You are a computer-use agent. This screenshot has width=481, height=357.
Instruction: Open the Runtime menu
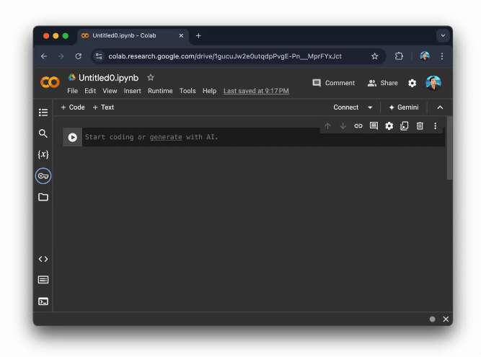coord(160,91)
